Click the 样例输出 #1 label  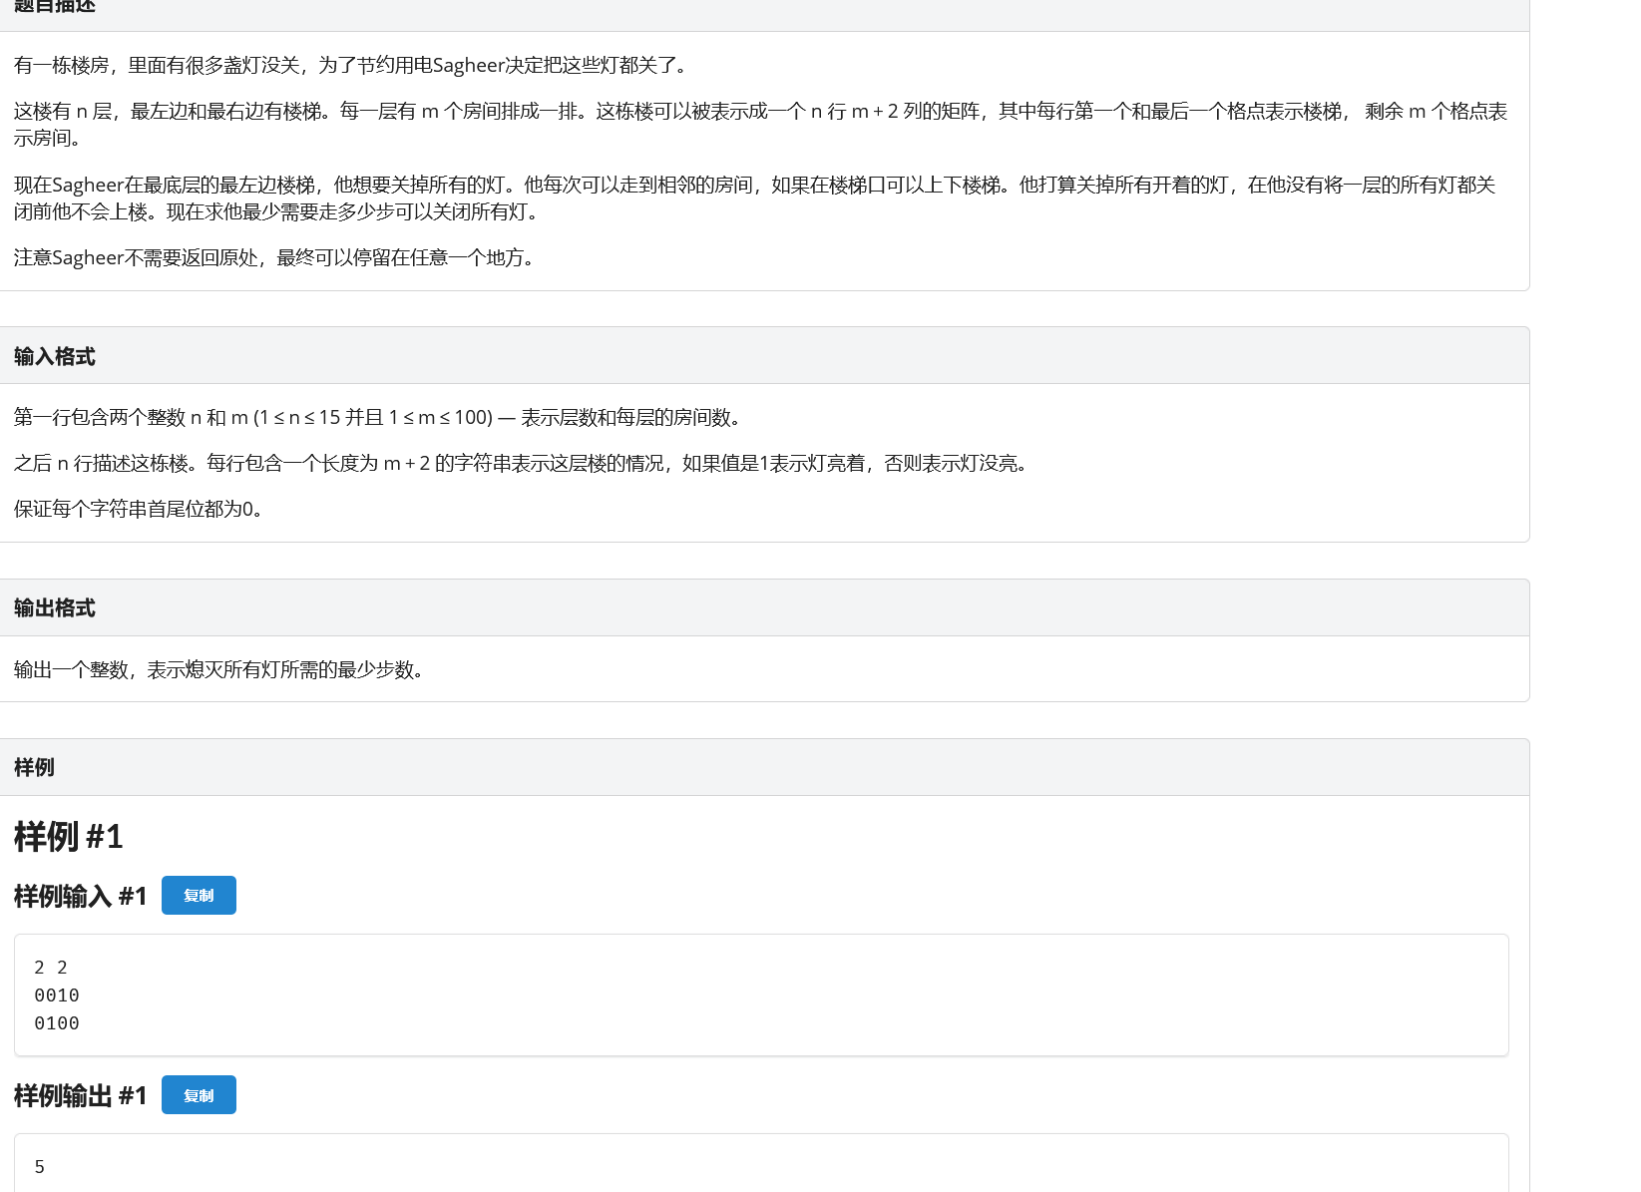coord(80,1095)
